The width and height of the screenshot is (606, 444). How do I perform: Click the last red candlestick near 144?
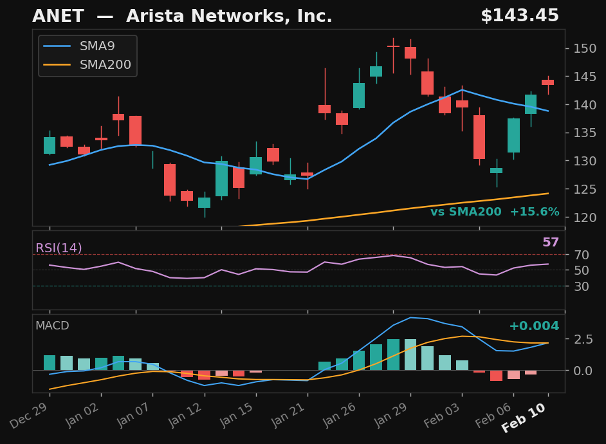tap(547, 82)
